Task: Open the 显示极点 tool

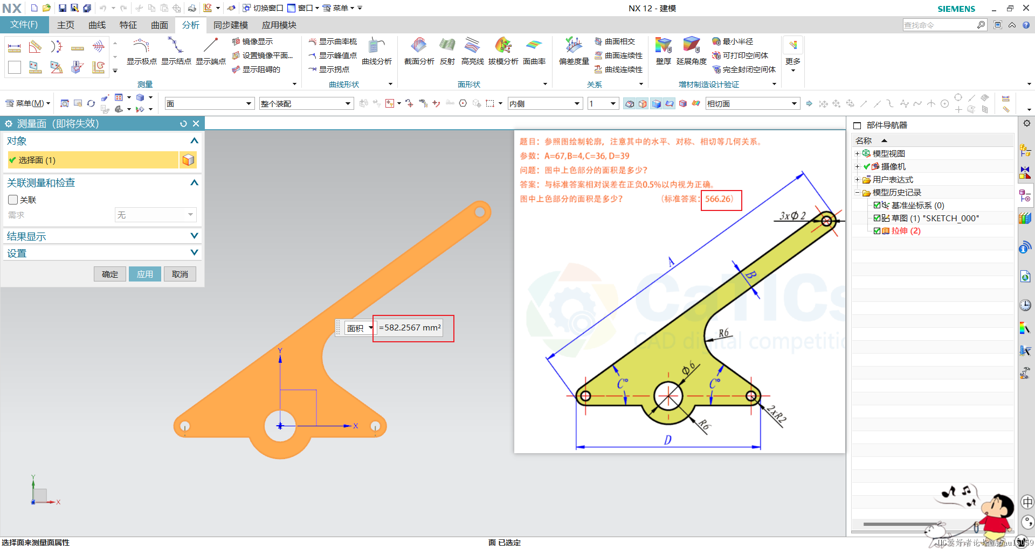Action: click(141, 51)
